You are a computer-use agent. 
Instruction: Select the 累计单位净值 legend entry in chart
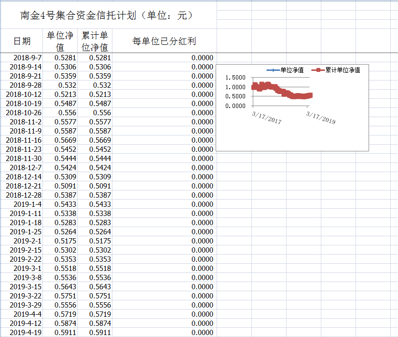pyautogui.click(x=336, y=70)
